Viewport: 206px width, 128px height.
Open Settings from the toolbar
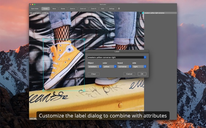coord(111,9)
